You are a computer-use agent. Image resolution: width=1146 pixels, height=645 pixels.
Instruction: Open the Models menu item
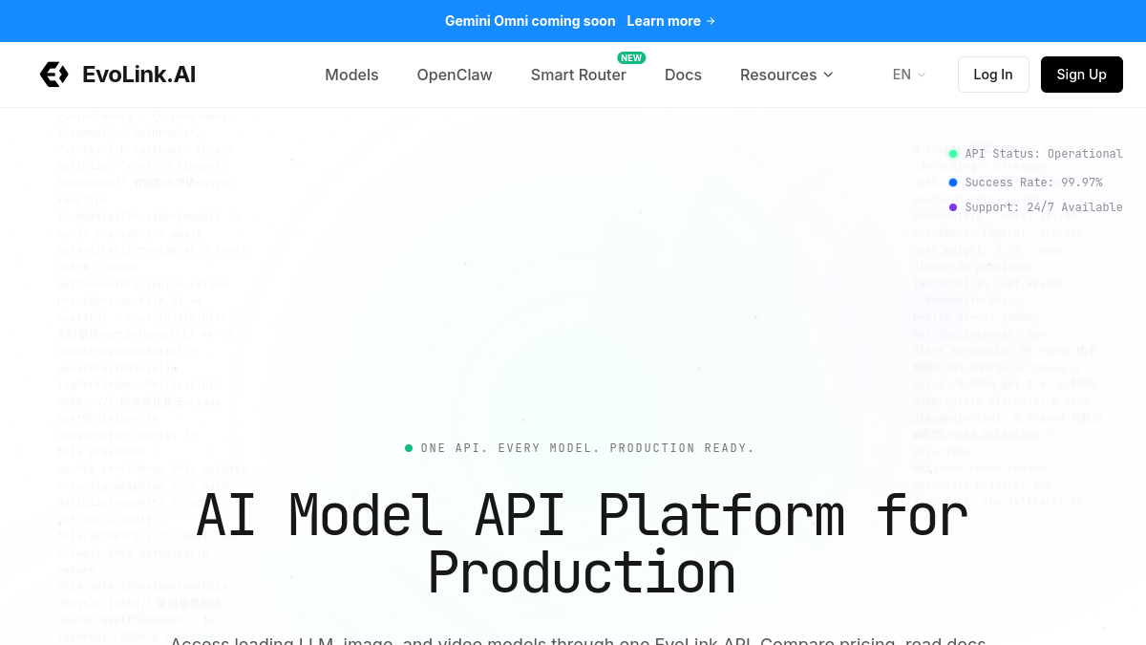click(351, 75)
